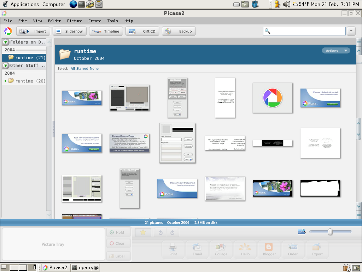Click the search magnifier icon
The image size is (362, 272).
pyautogui.click(x=267, y=31)
